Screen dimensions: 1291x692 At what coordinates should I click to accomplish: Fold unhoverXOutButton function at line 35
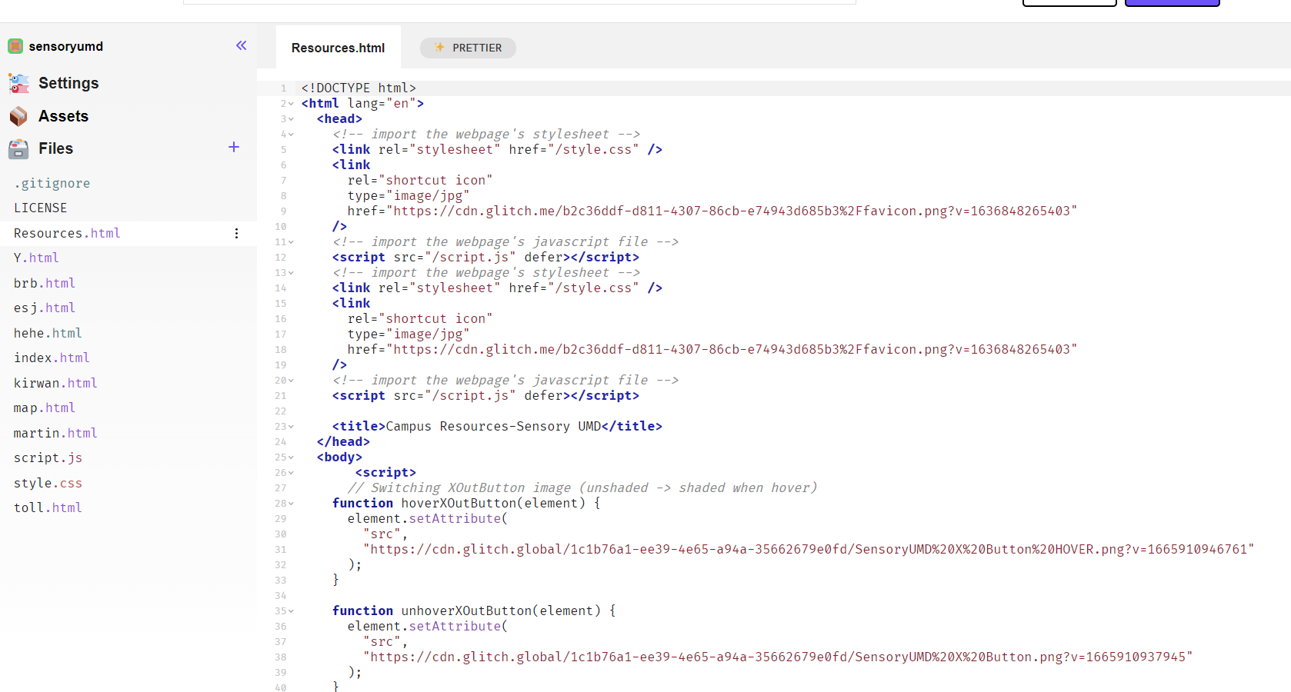pos(291,611)
